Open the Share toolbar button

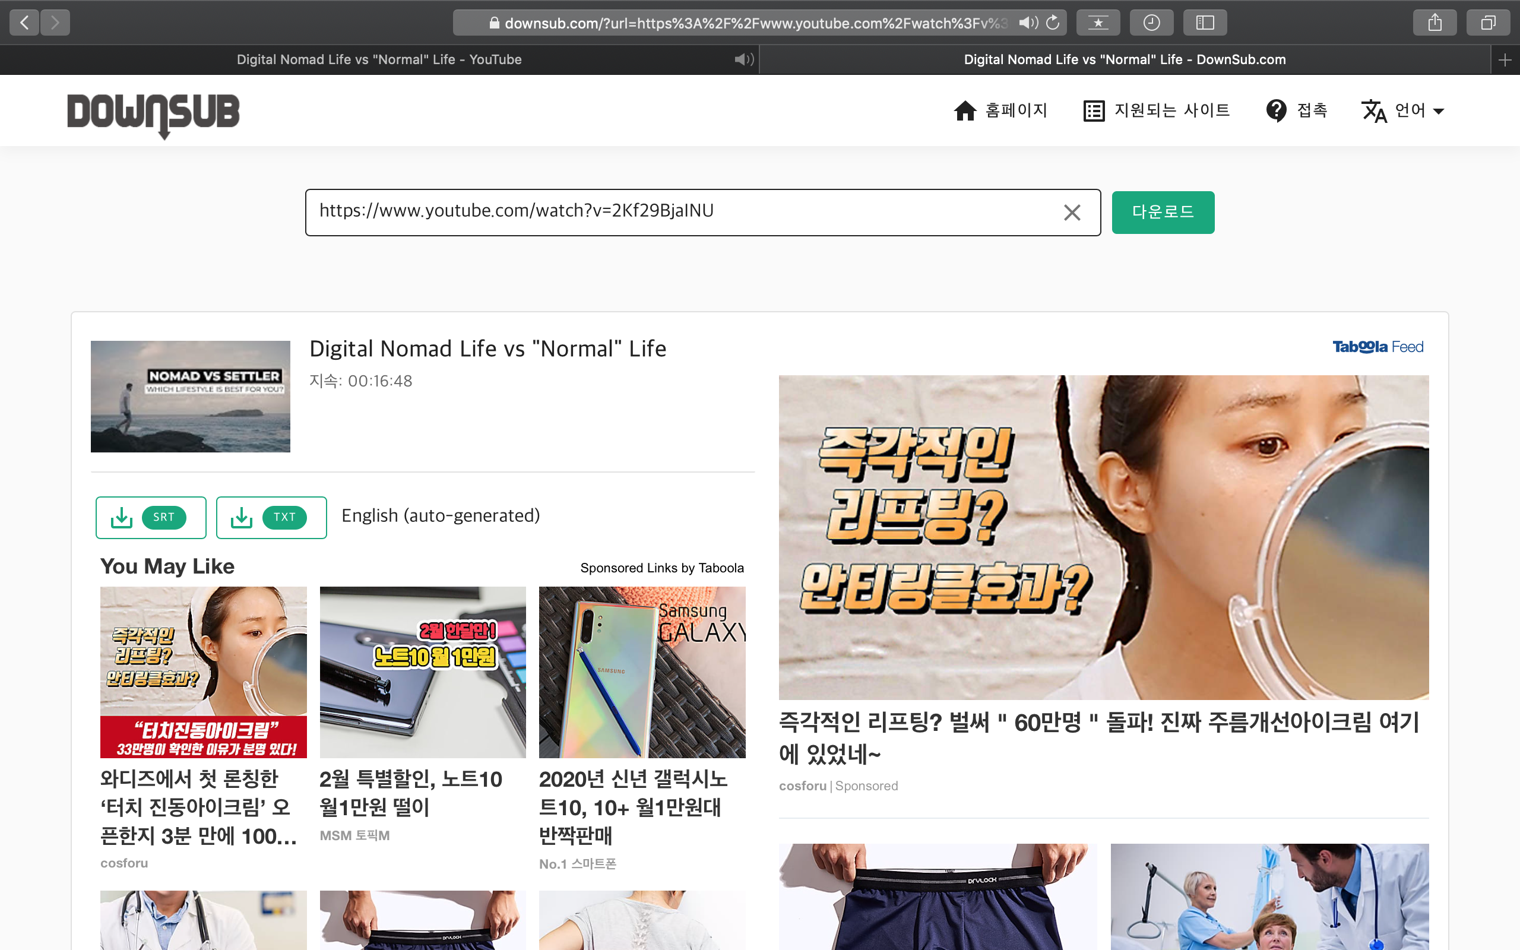pos(1434,23)
